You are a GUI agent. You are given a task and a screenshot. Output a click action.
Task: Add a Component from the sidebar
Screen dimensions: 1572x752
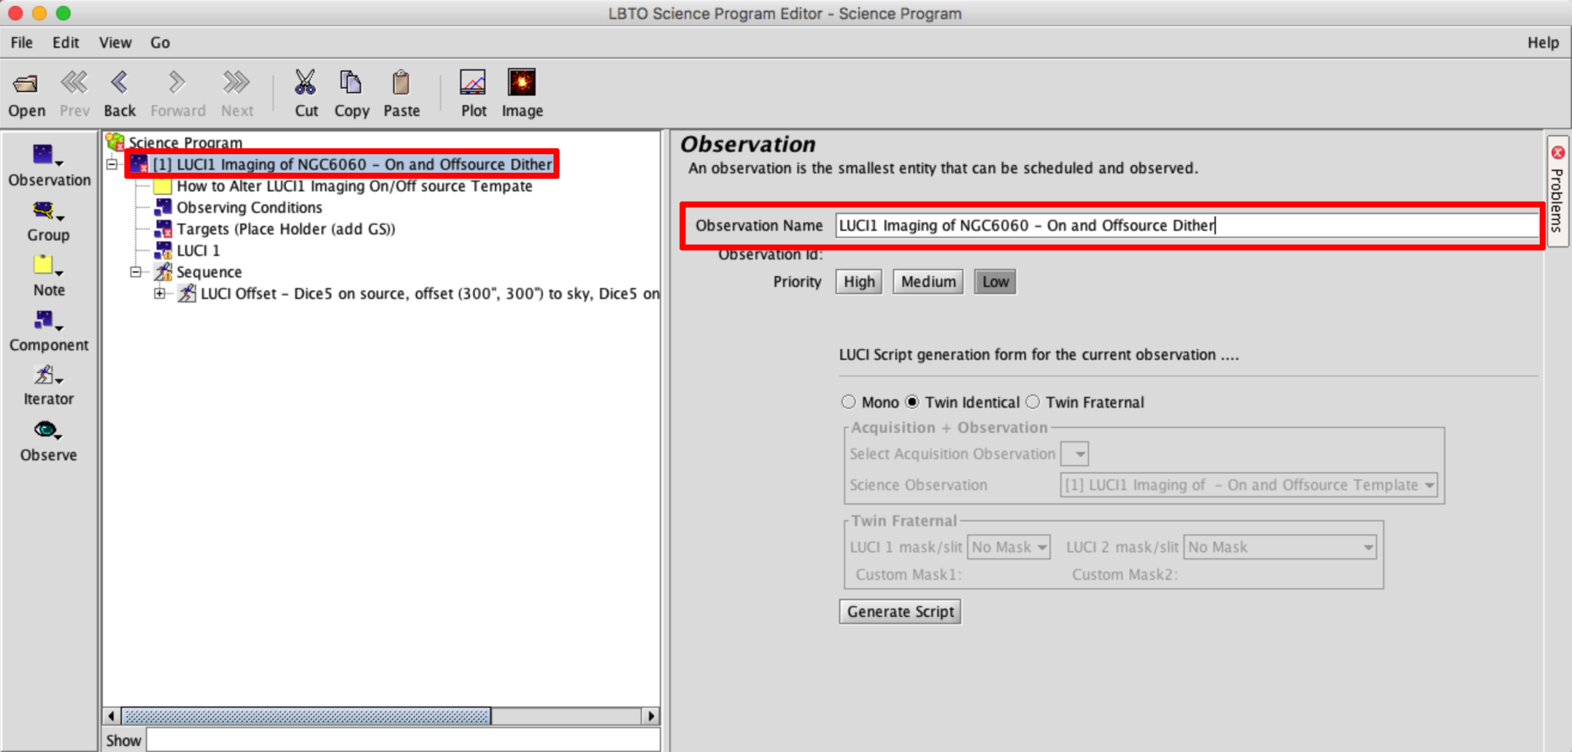(48, 331)
